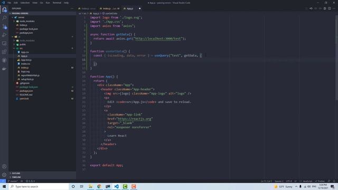Open the Remote Explorer view
The image size is (338, 190).
pos(4,43)
